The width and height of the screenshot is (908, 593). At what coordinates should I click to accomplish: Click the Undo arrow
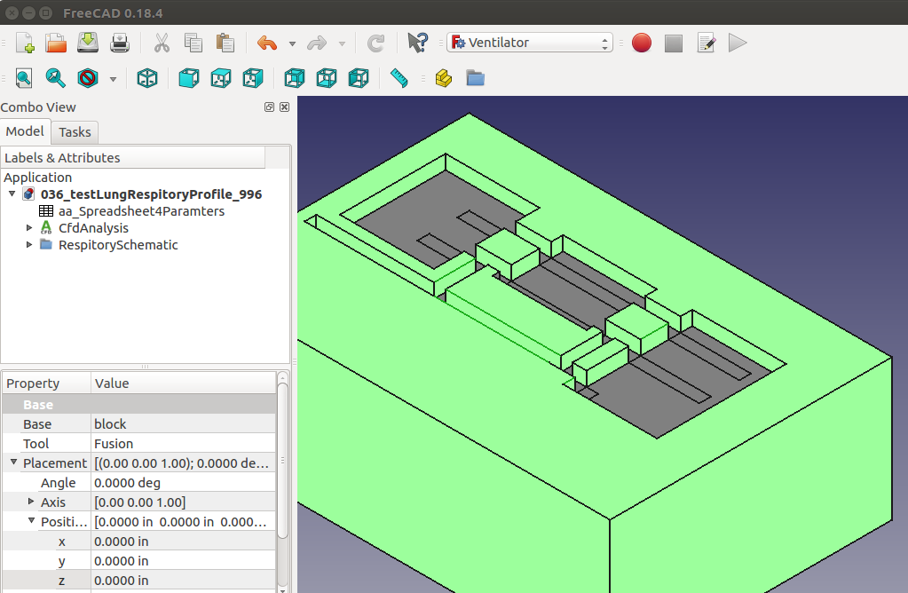coord(266,43)
